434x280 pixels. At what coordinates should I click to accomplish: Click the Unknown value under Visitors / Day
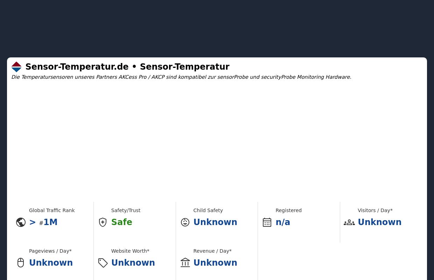click(379, 222)
